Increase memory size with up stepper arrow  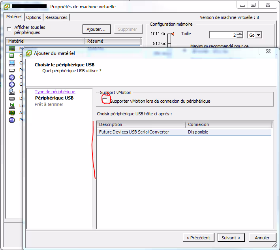coord(239,33)
